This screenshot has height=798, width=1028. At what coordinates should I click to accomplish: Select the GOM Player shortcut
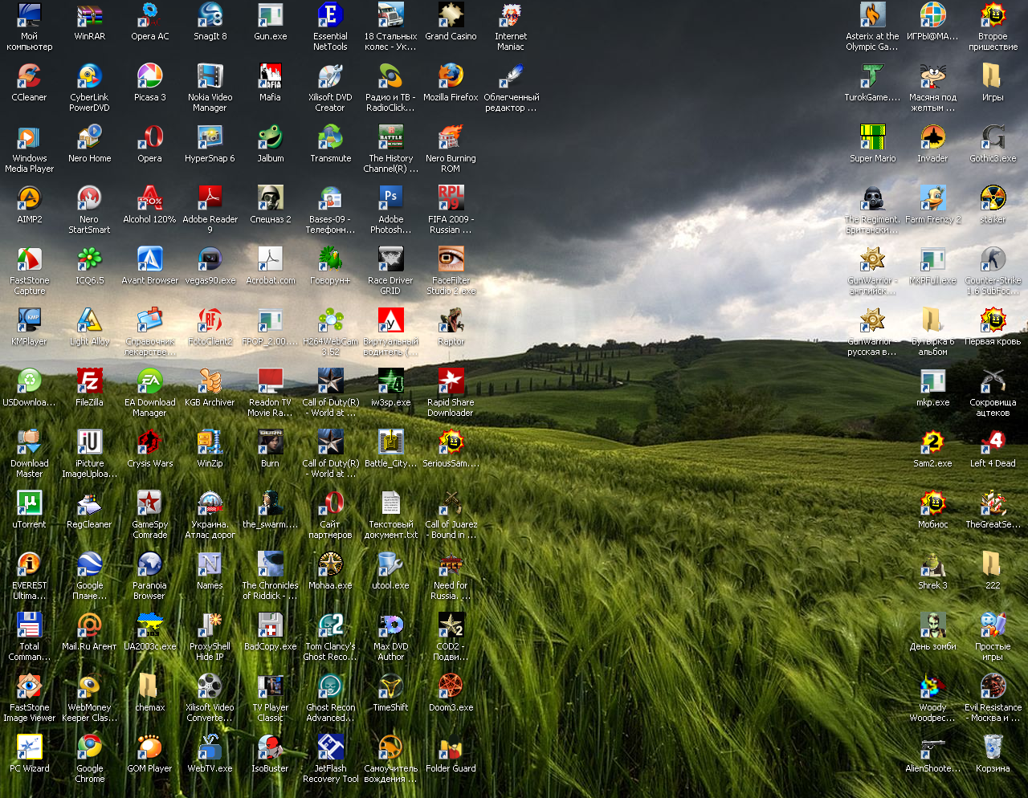click(149, 748)
